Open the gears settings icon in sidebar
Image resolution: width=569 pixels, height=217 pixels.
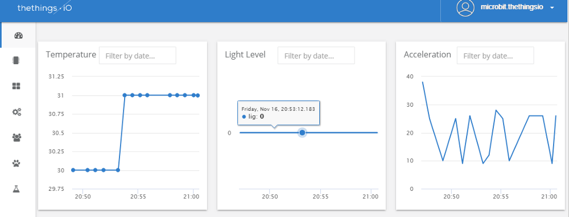point(17,112)
